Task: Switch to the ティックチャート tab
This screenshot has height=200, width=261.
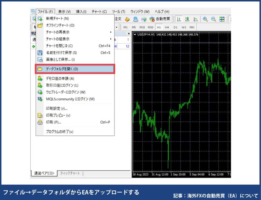Action: coord(70,173)
